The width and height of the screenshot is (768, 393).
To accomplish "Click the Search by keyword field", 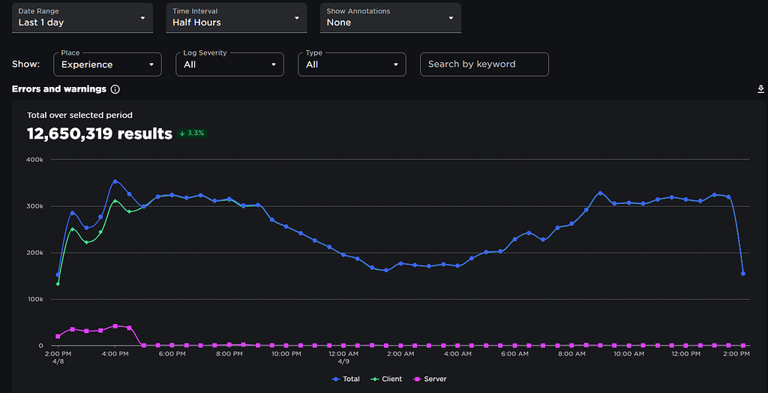I will (484, 64).
